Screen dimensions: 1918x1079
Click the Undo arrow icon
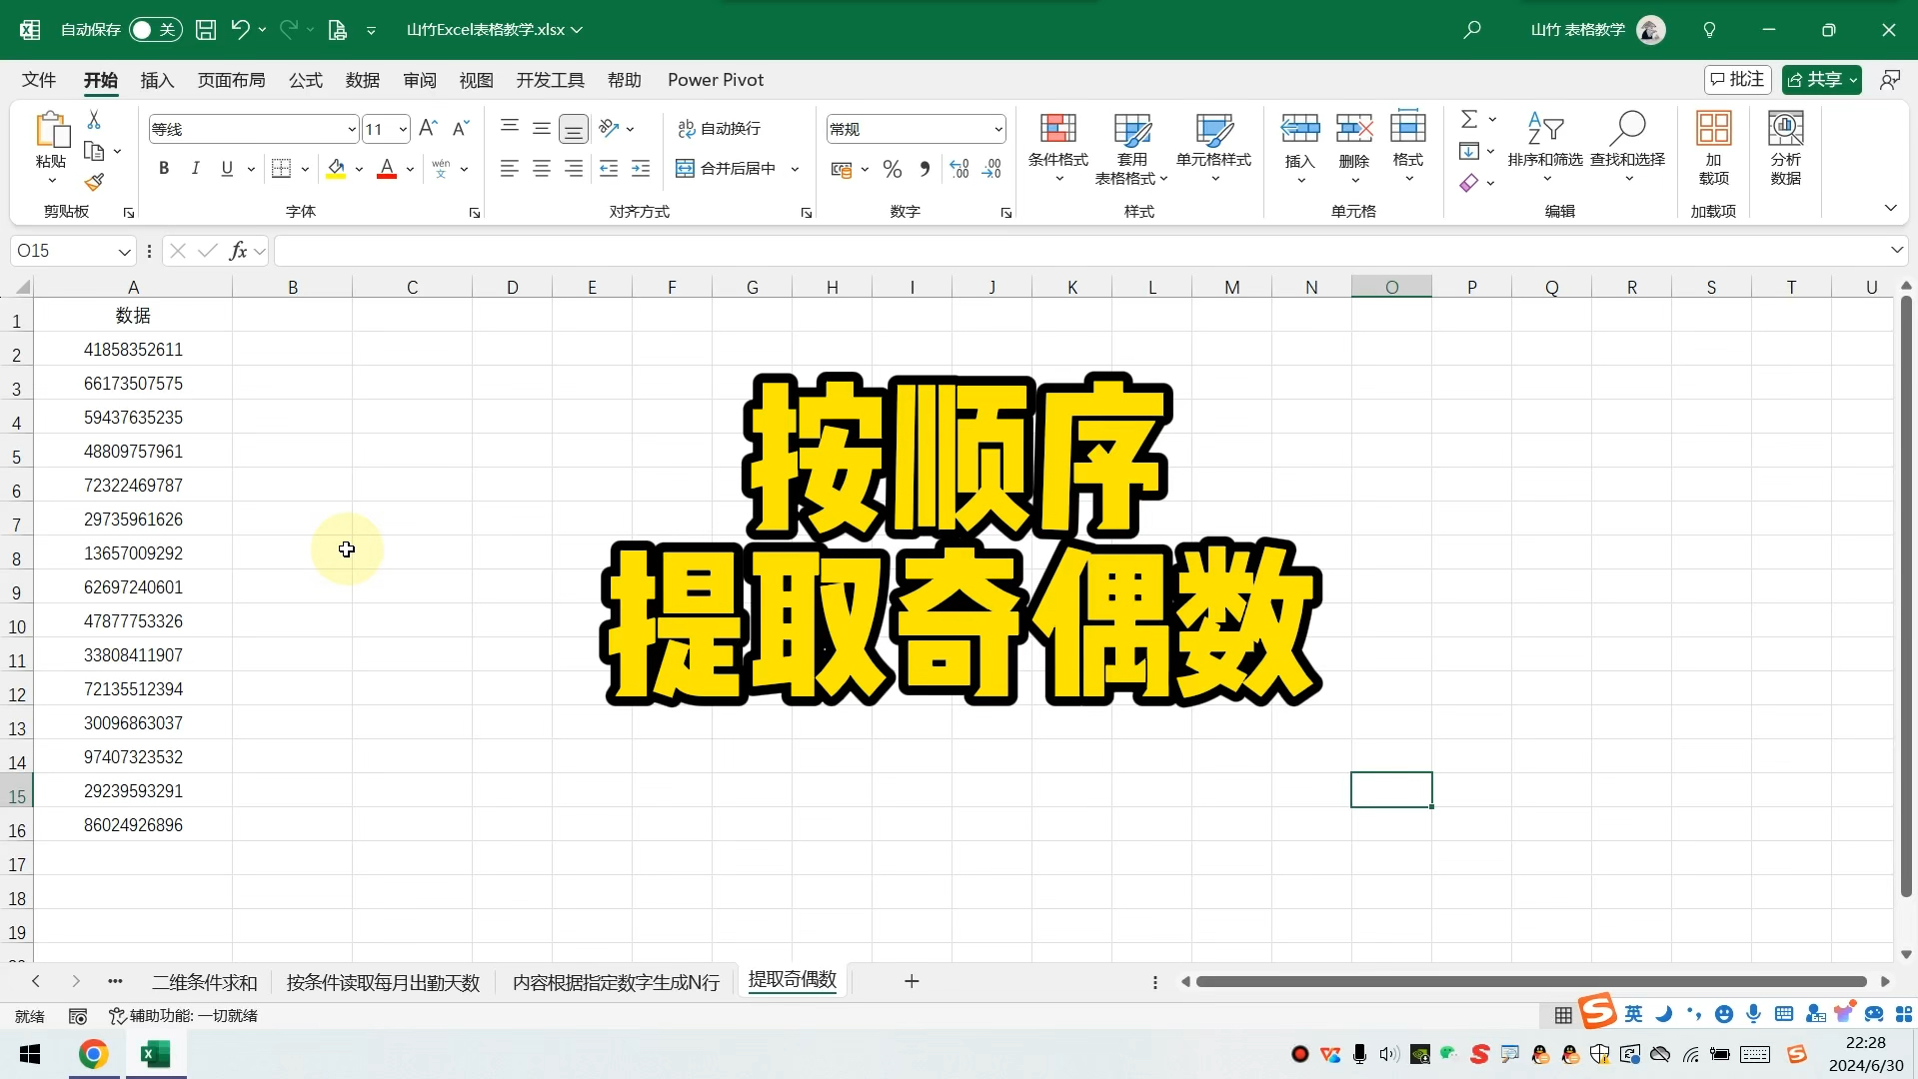tap(240, 30)
